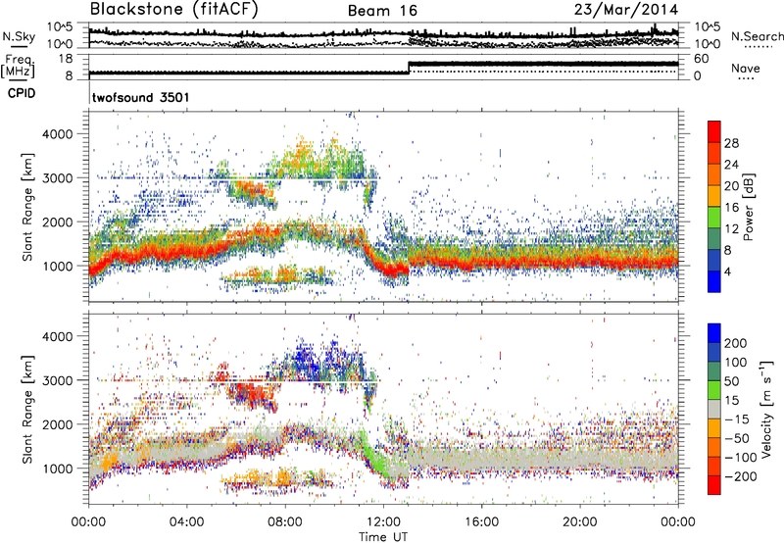Click the gray band of Velocity color bar
This screenshot has width=784, height=543.
713,409
